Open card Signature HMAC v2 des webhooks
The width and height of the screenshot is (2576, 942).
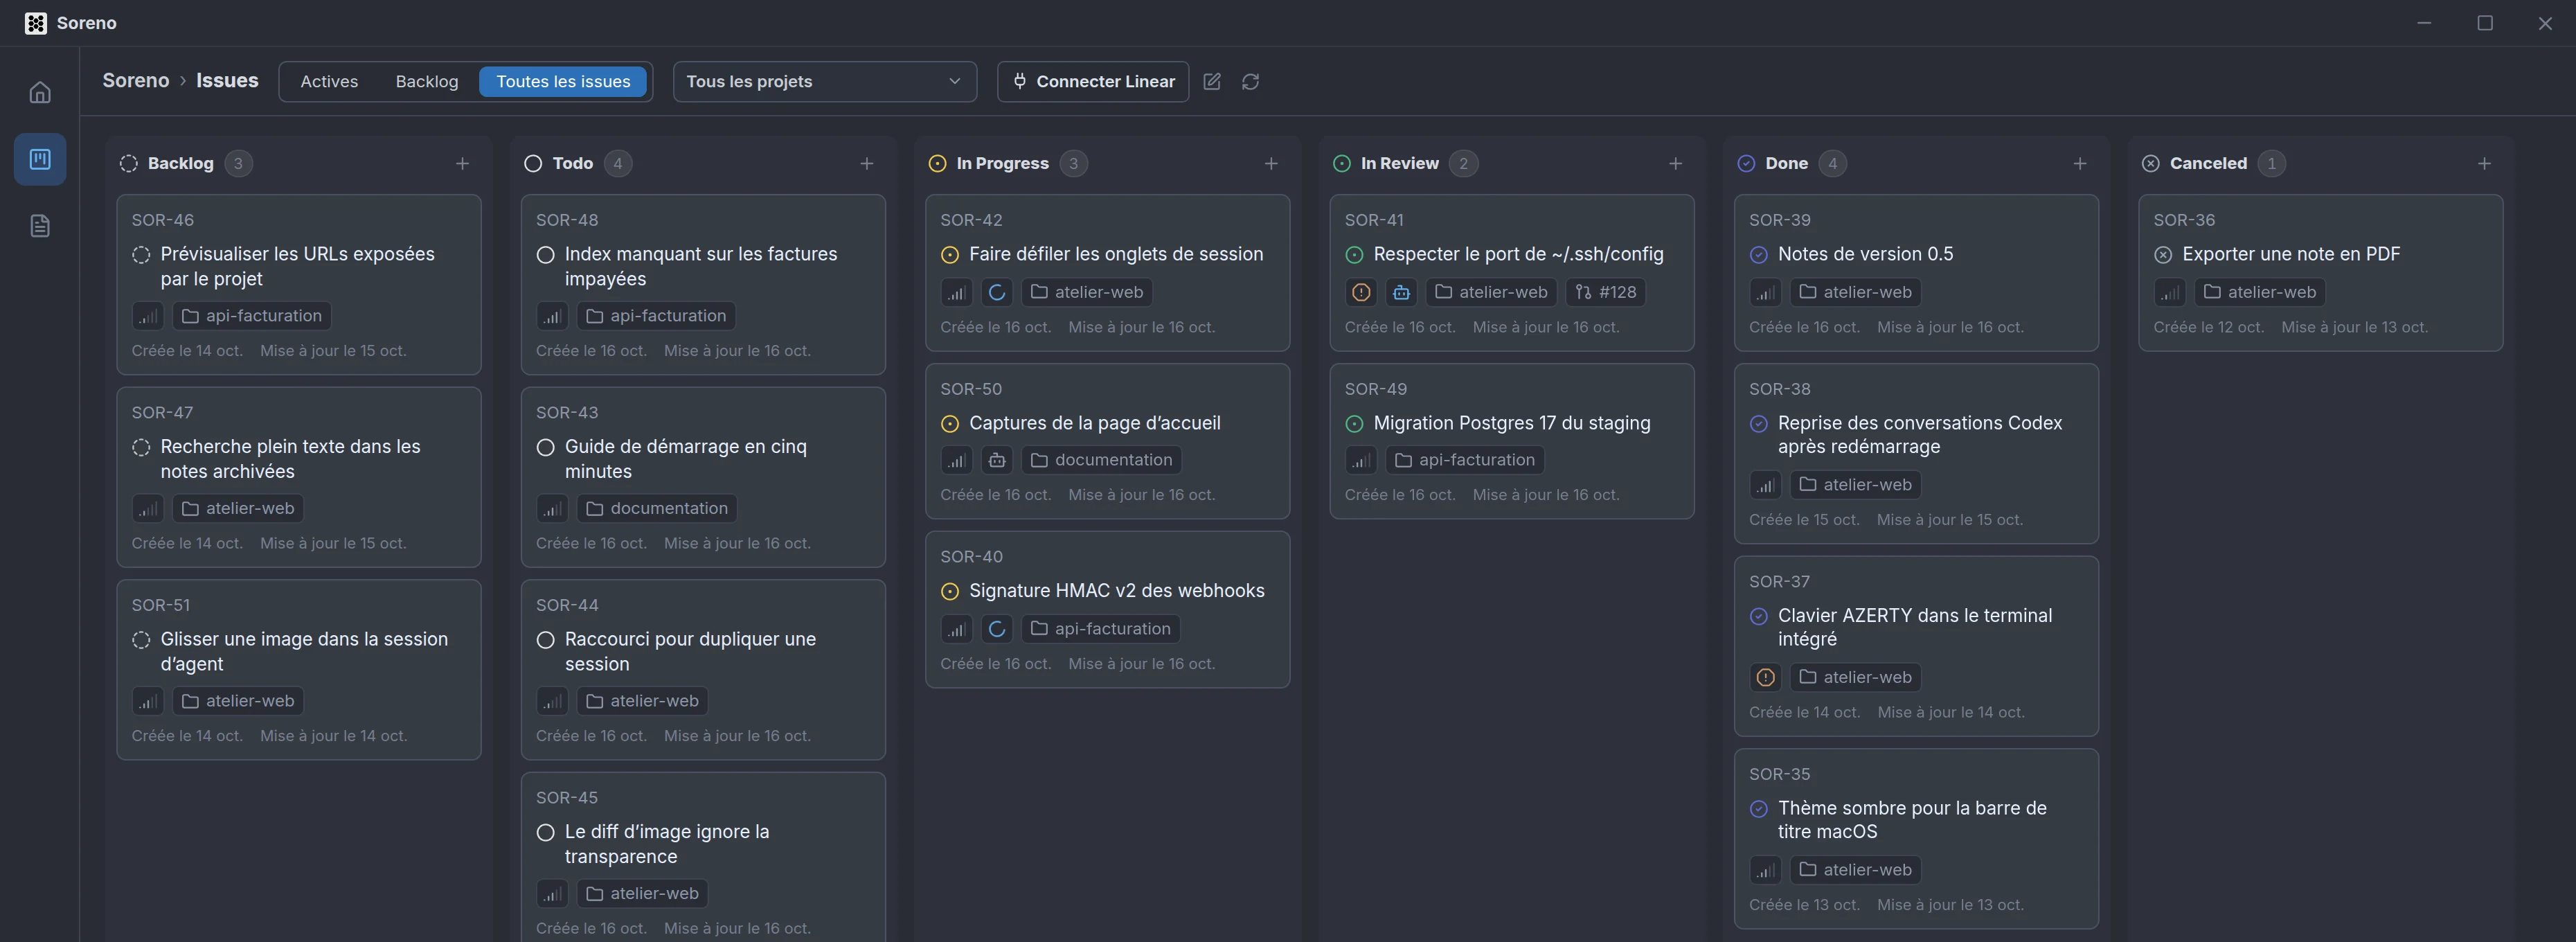(x=1107, y=610)
